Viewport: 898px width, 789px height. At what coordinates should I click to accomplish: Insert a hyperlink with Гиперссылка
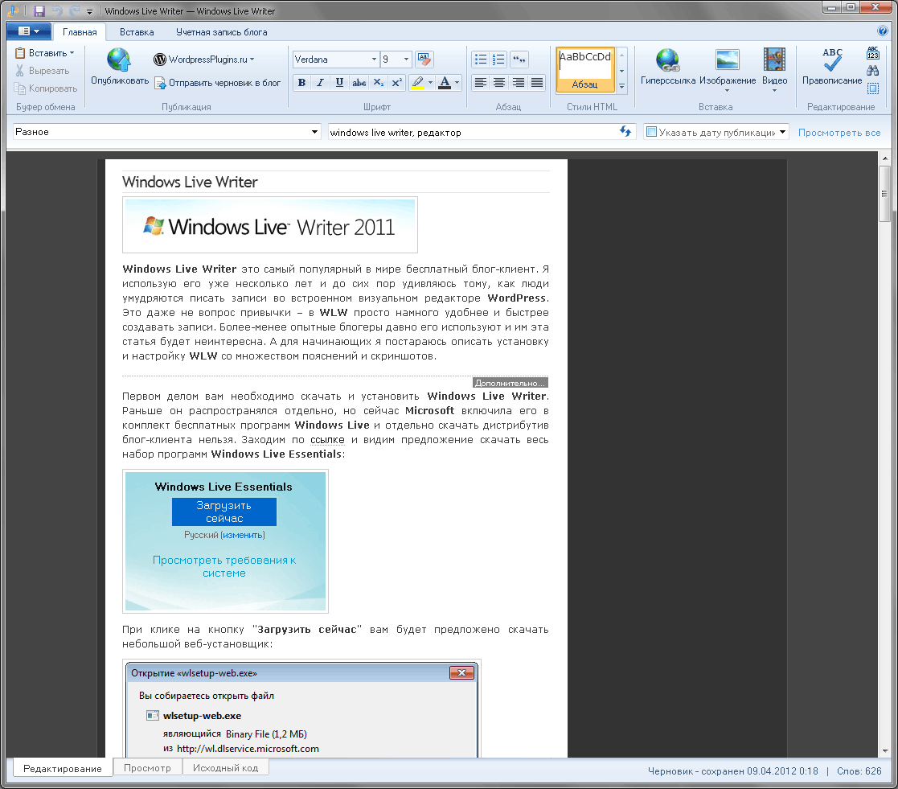[668, 67]
